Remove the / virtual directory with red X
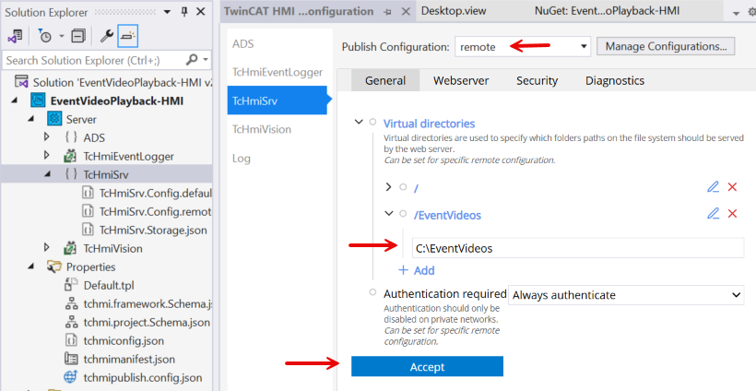 732,187
